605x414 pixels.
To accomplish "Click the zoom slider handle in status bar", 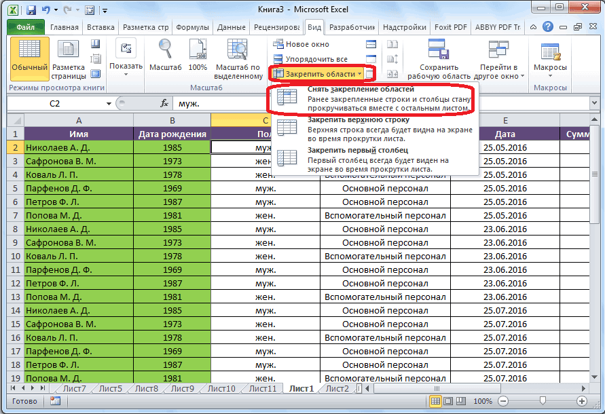I will 541,401.
